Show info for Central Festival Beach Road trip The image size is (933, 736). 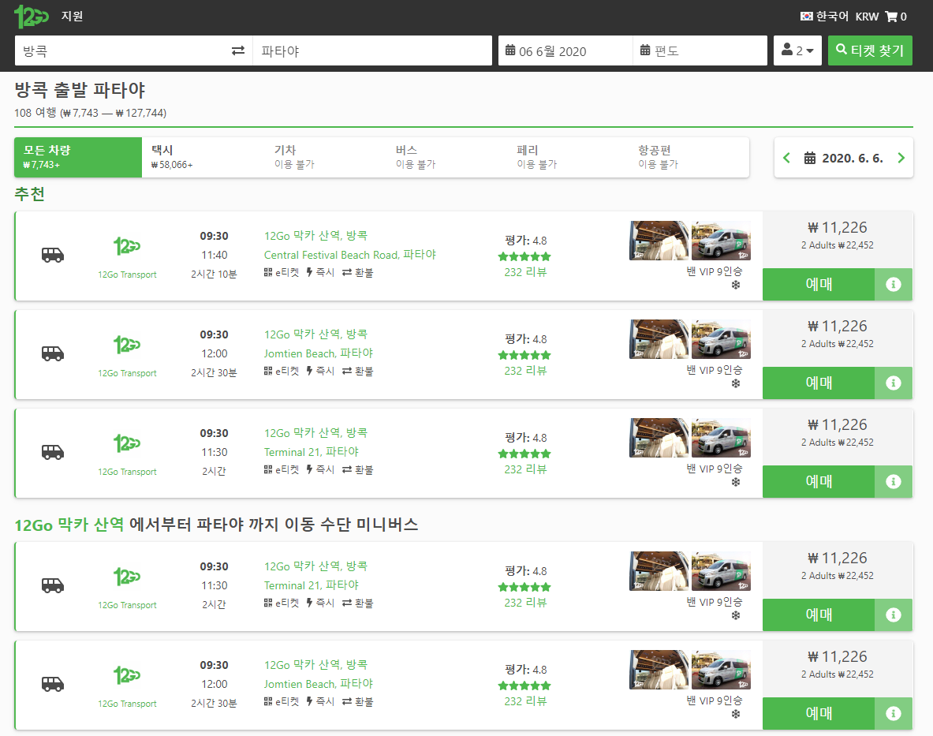pos(893,285)
